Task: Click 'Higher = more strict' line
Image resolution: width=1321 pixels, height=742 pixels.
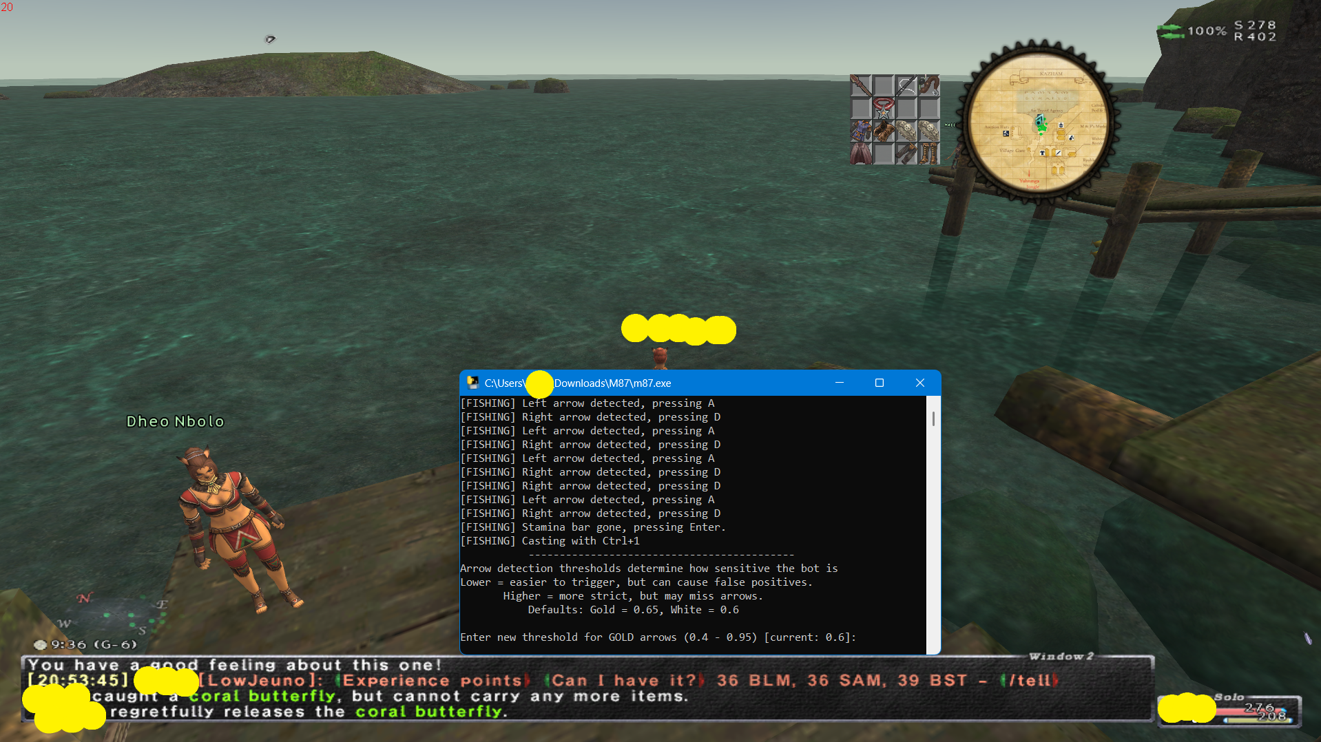Action: [633, 596]
